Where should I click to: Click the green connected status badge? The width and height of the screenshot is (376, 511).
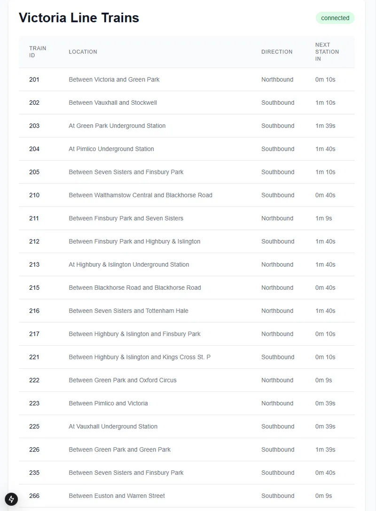click(335, 18)
